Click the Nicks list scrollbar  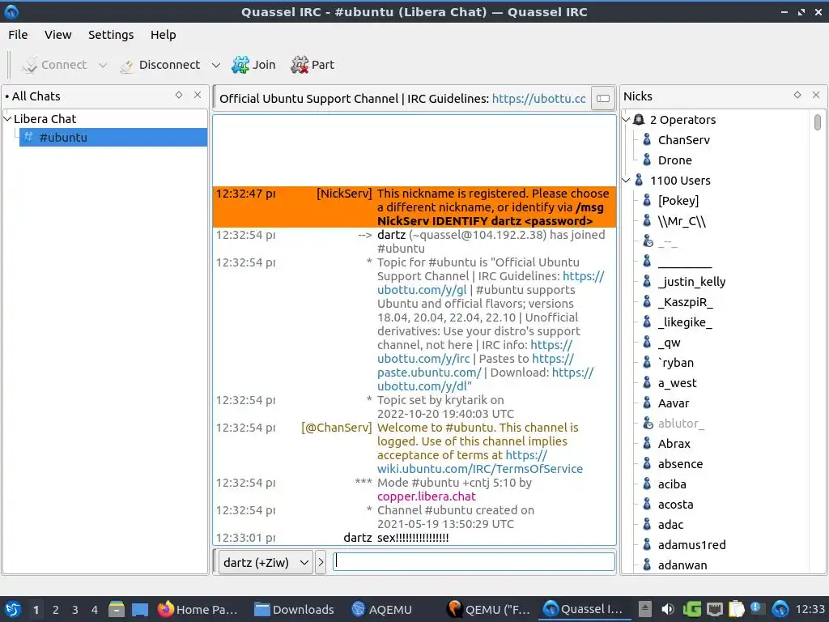click(x=818, y=122)
